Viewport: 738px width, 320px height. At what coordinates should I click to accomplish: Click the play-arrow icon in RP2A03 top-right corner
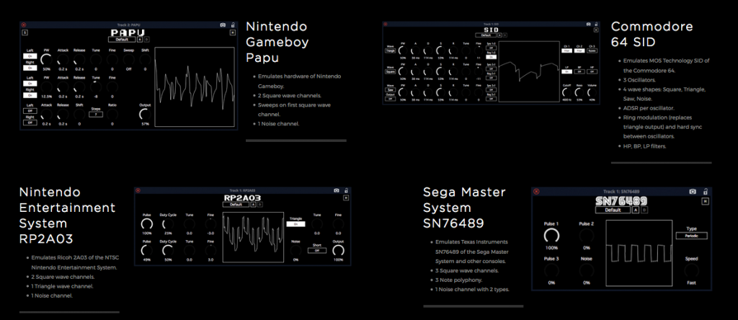[346, 198]
